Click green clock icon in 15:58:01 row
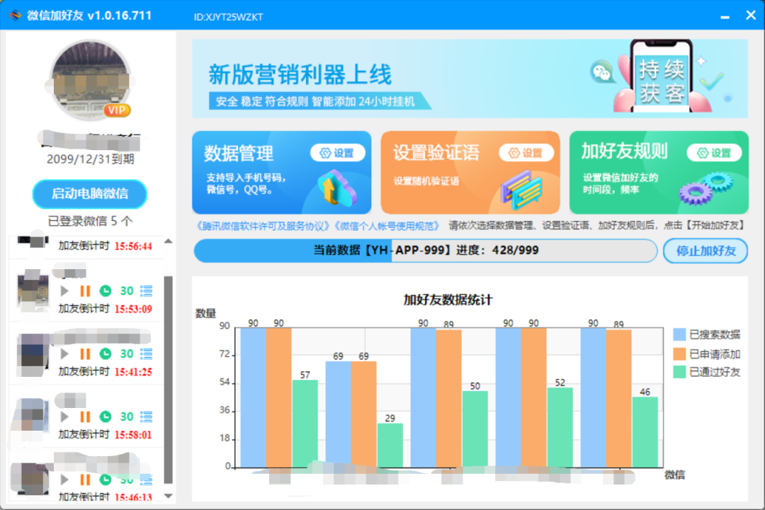This screenshot has width=765, height=510. coord(106,416)
